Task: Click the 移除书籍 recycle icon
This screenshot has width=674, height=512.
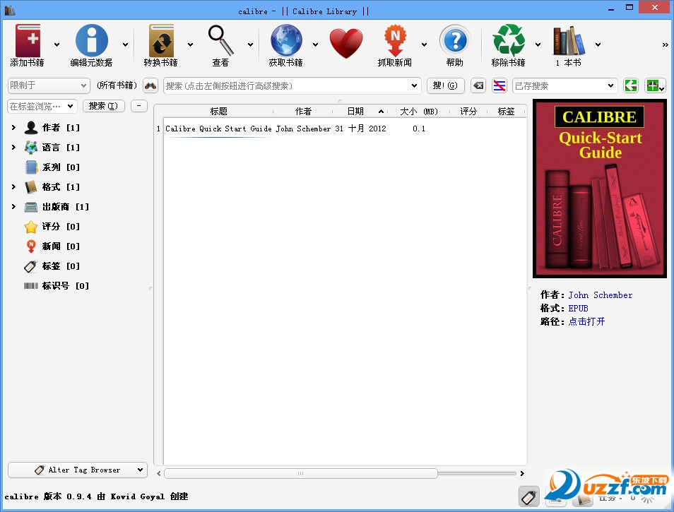Action: pyautogui.click(x=508, y=41)
